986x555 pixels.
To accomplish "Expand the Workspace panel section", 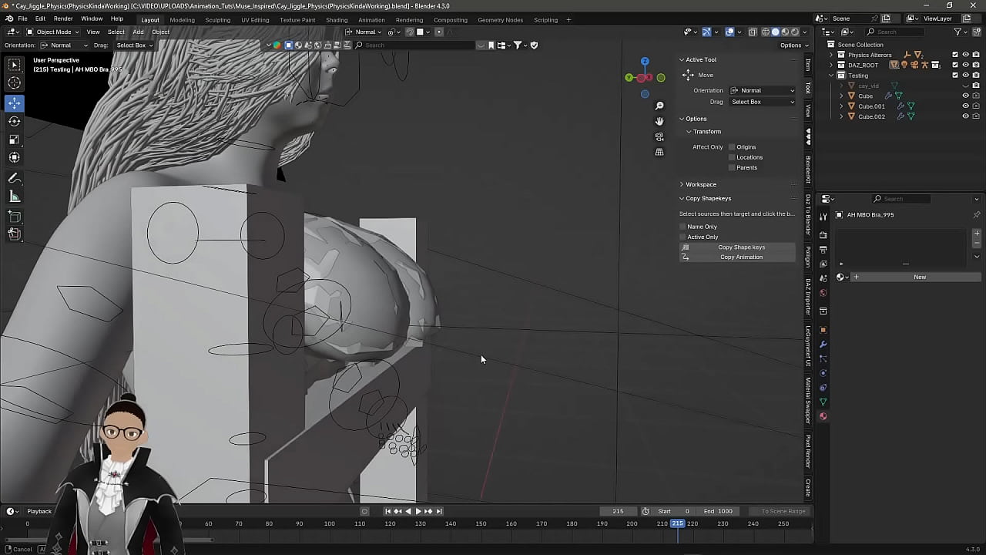I will [700, 184].
